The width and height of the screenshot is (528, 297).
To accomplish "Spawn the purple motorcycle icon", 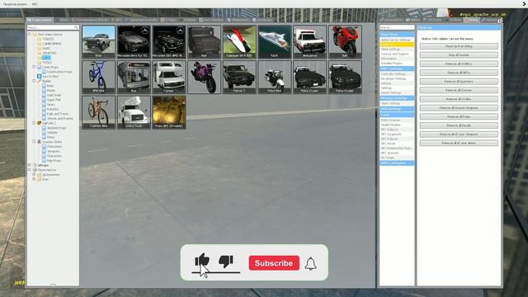I will point(204,77).
